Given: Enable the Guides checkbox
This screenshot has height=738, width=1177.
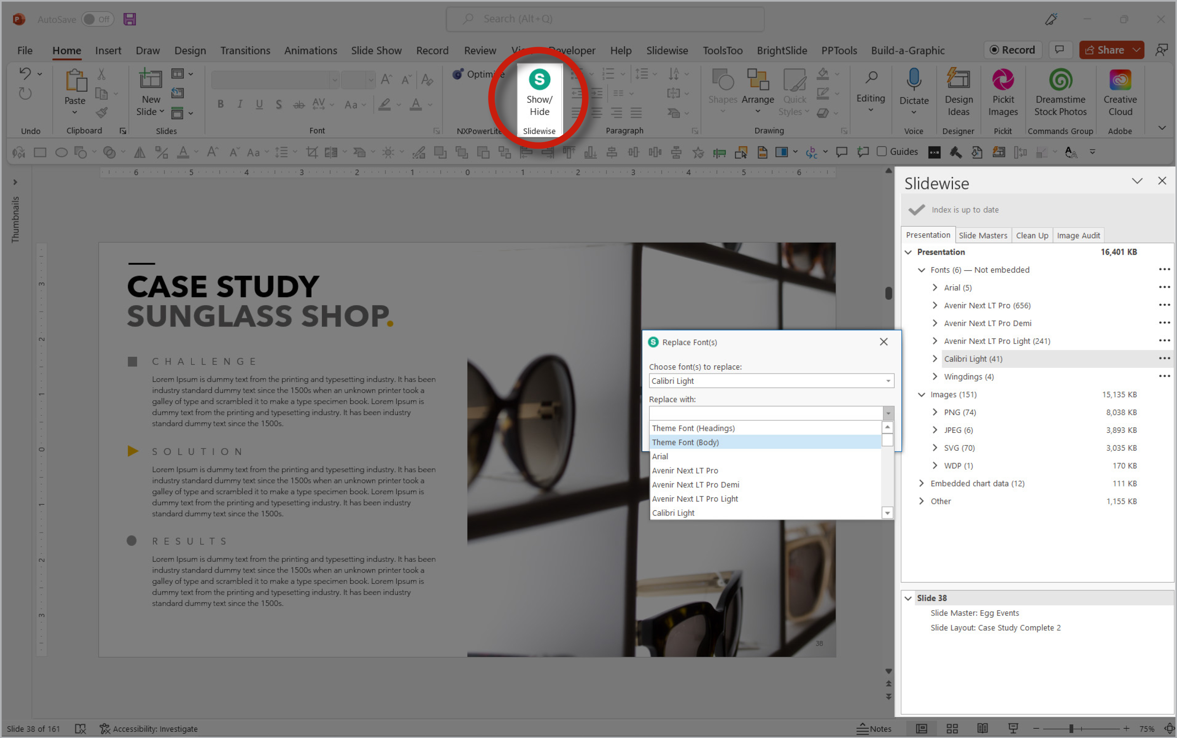Looking at the screenshot, I should tap(881, 152).
